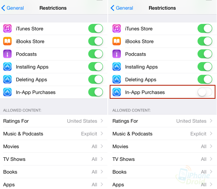Toggle Podcasts switch in left panel

(96, 54)
